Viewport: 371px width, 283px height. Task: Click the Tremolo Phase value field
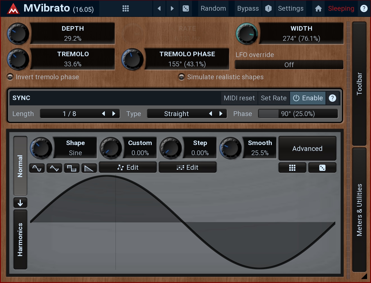(x=187, y=64)
